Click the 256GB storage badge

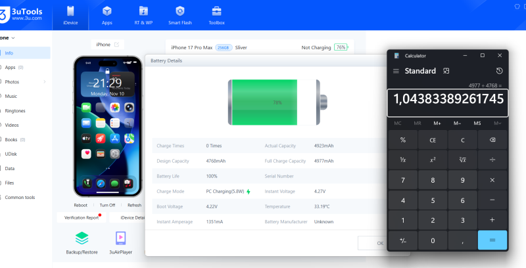coord(224,47)
